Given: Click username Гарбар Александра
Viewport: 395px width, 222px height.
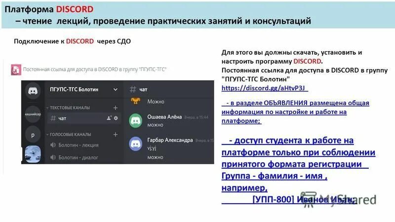Looking at the screenshot, I should [x=170, y=140].
